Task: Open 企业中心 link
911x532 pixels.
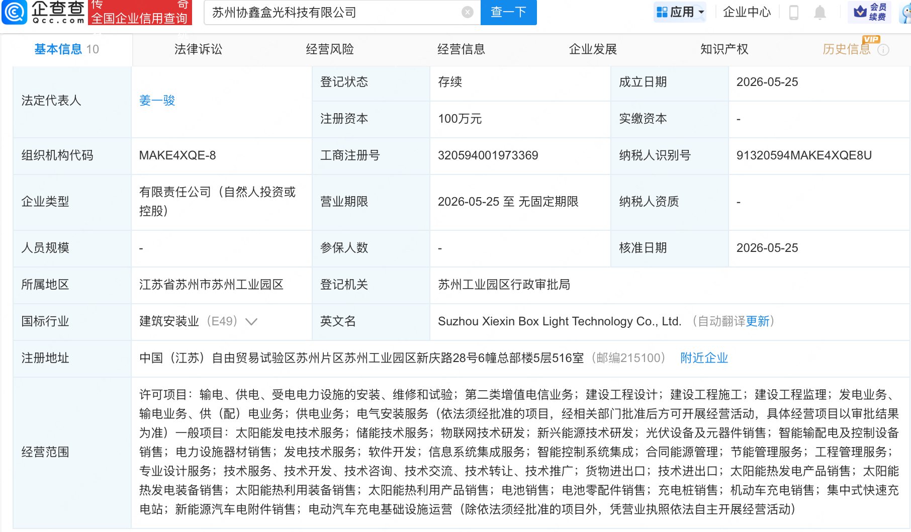Action: (x=747, y=12)
